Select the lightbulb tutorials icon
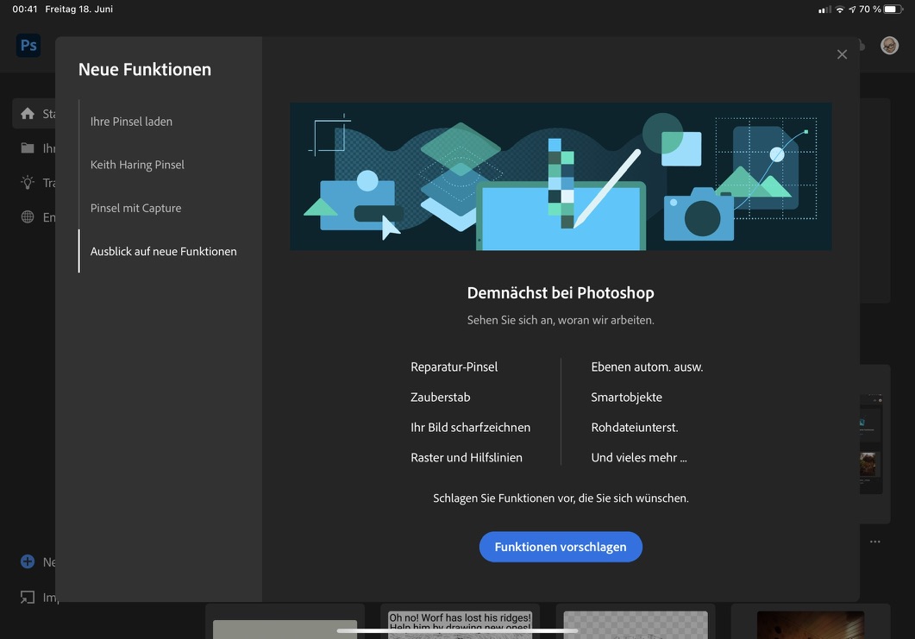Screen dimensions: 915x639 point(28,183)
